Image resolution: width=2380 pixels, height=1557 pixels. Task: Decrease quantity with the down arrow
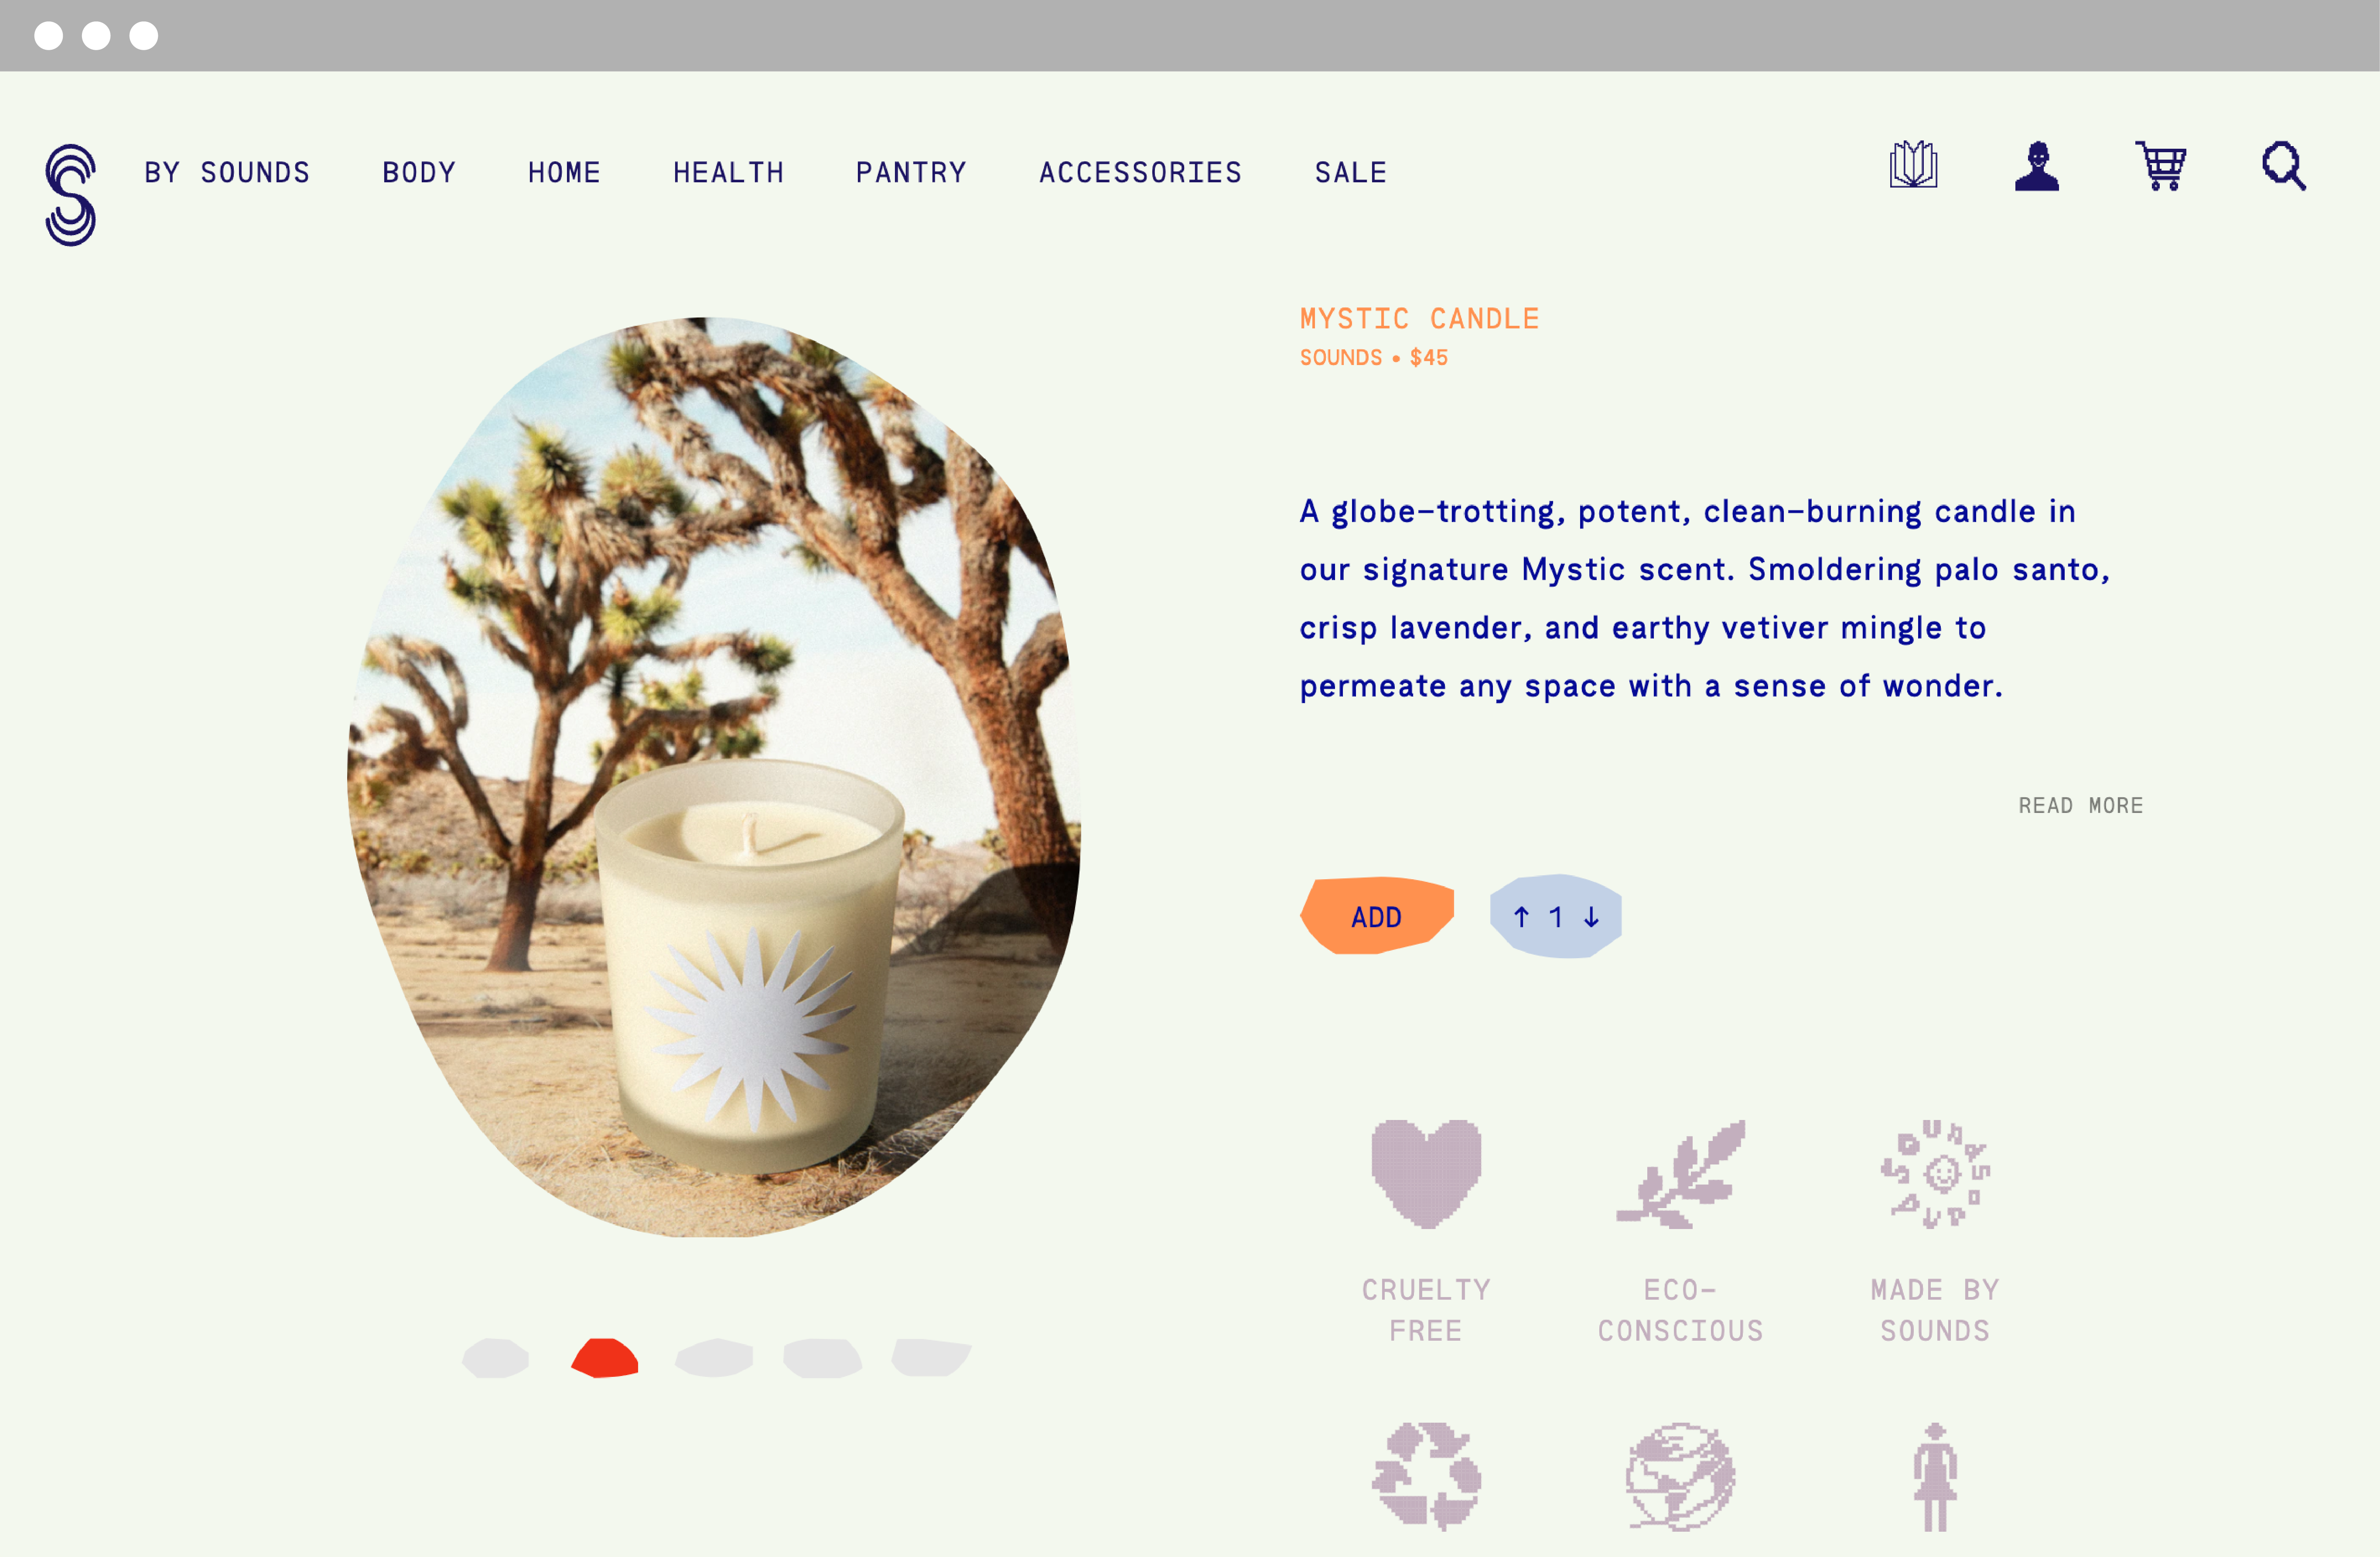pos(1591,917)
